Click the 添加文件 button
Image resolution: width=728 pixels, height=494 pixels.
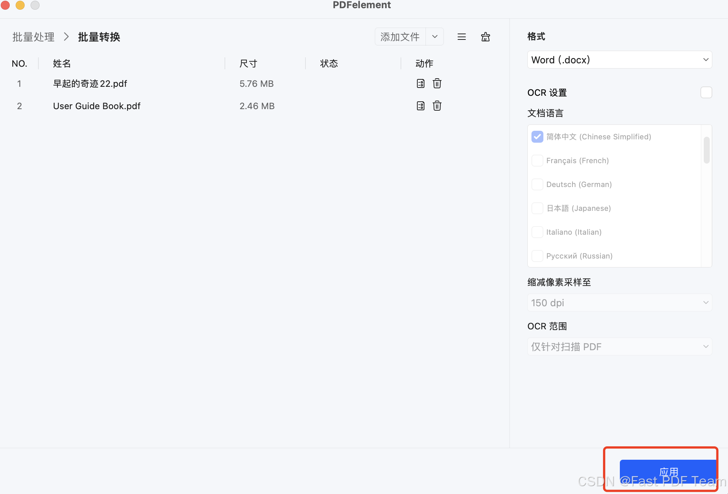tap(400, 37)
